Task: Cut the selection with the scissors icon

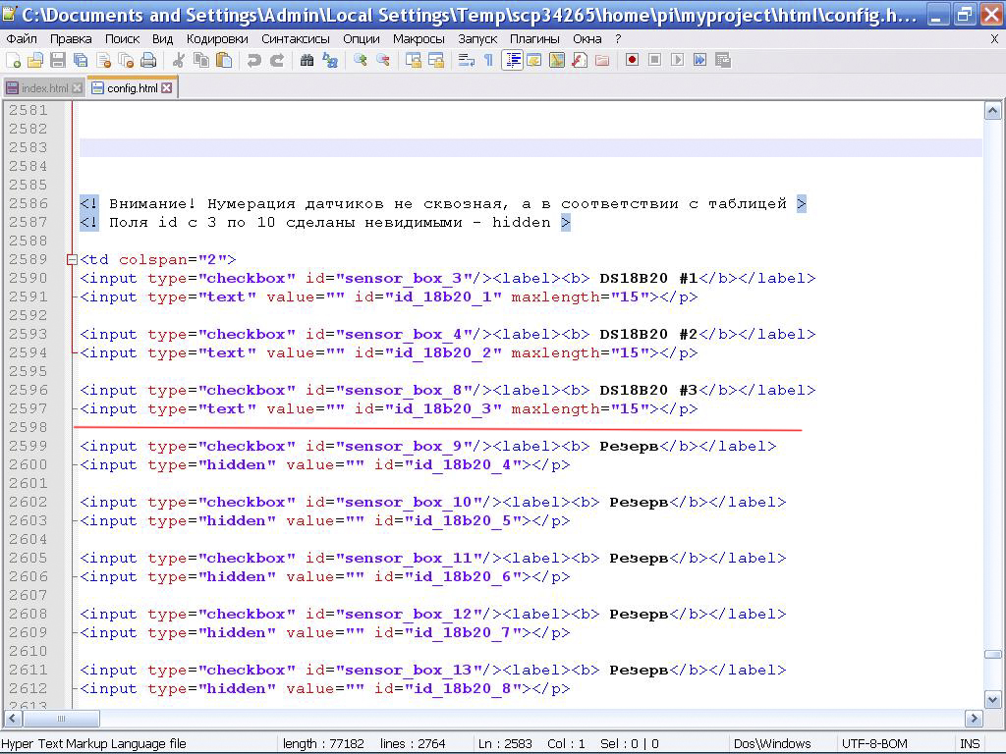Action: (179, 60)
